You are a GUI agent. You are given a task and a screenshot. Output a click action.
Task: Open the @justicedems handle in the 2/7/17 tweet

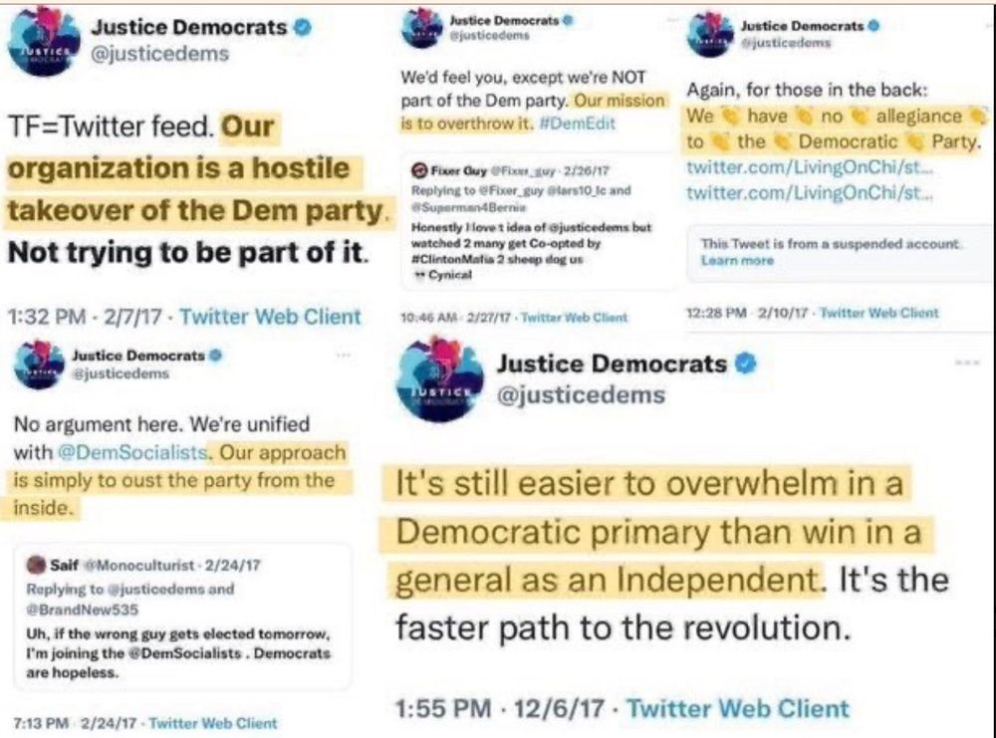159,54
